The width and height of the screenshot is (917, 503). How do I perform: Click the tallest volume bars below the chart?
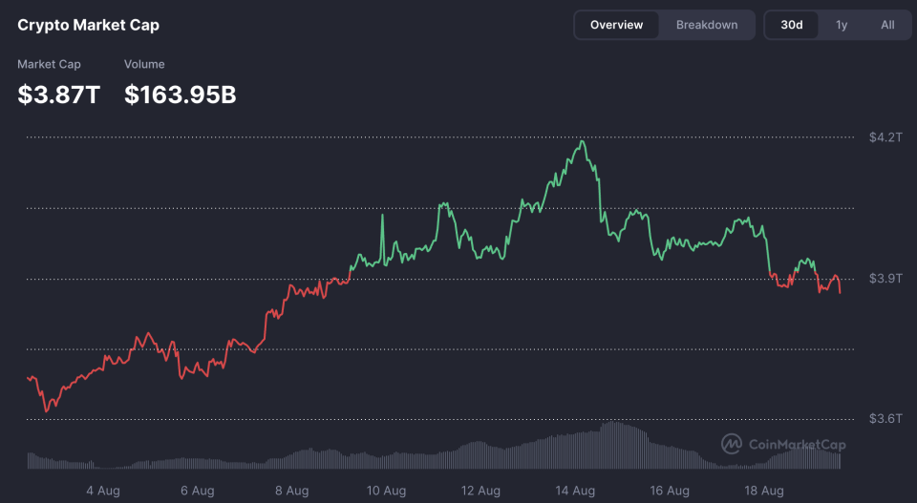(616, 443)
